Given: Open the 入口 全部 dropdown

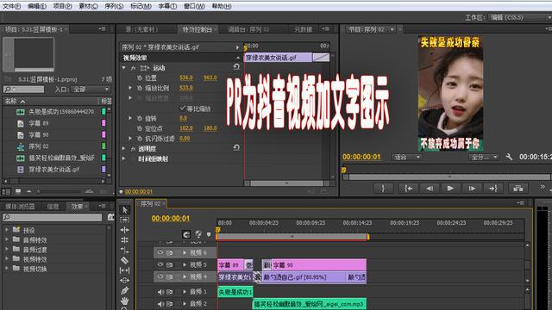Looking at the screenshot, I should pos(91,90).
